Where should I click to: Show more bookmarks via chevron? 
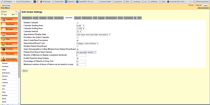191,2
